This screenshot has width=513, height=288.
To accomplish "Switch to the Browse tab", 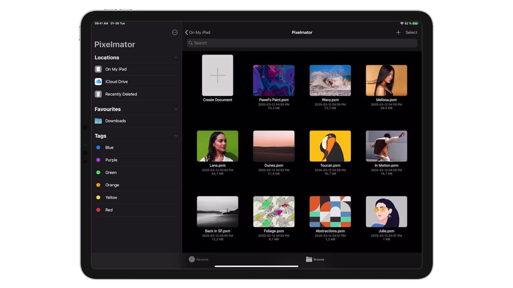I will pos(315,259).
